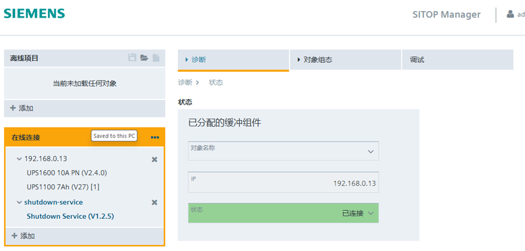Click the Siemens logo

pos(34,13)
